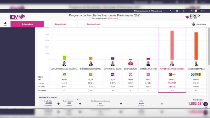The width and height of the screenshot is (210, 118).
Task: Click the IEM logo
Action: pos(17,17)
